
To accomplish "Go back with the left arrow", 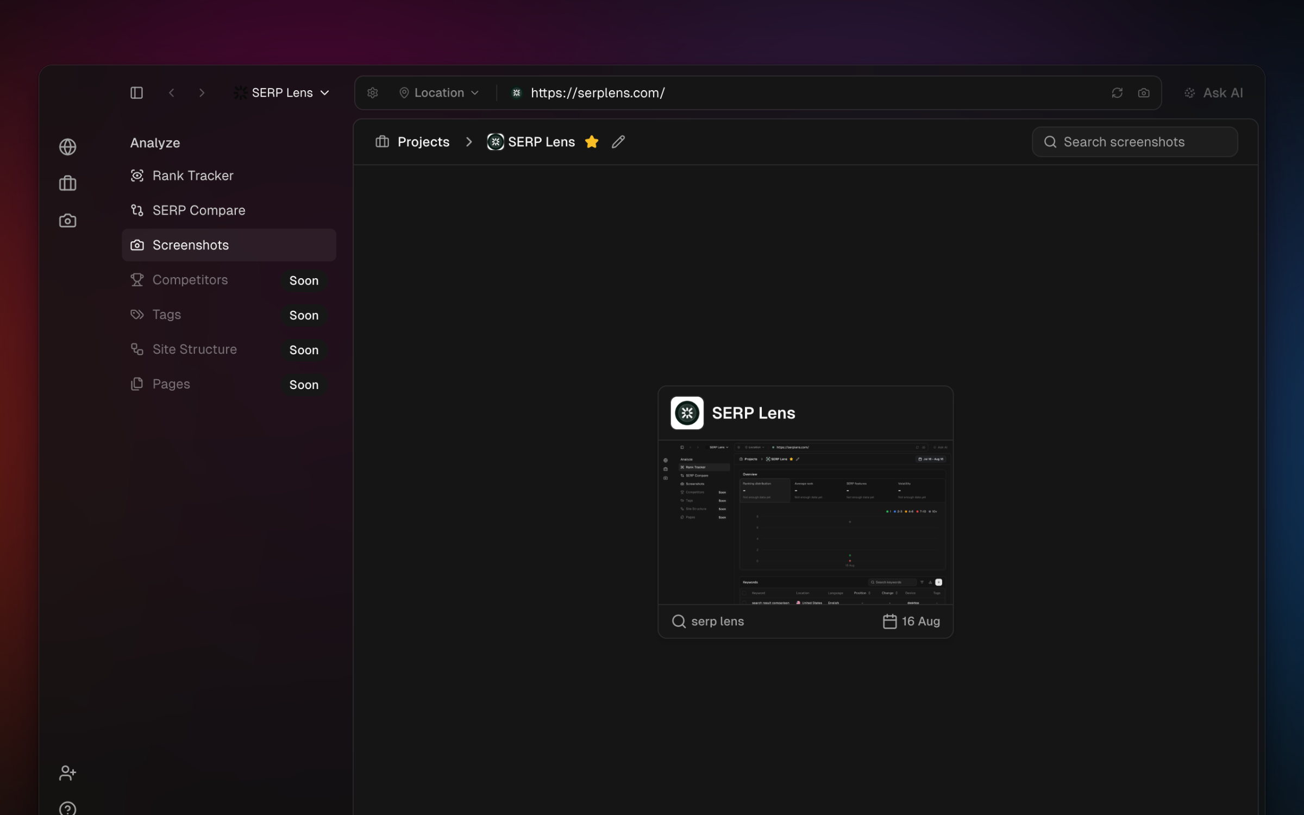I will click(172, 93).
